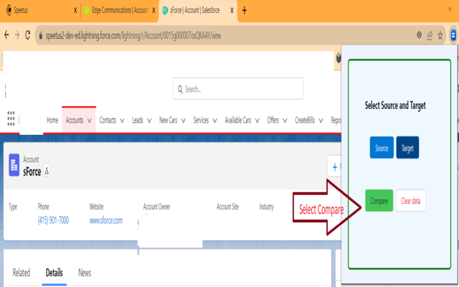Open the www.sforce.com website link

tap(106, 220)
